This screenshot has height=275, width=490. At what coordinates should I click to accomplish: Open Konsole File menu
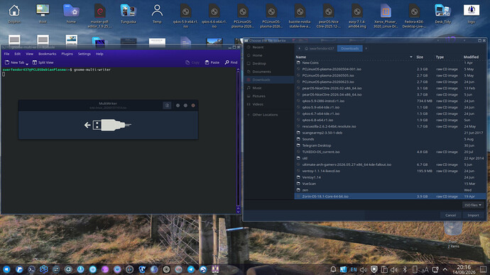point(6,54)
